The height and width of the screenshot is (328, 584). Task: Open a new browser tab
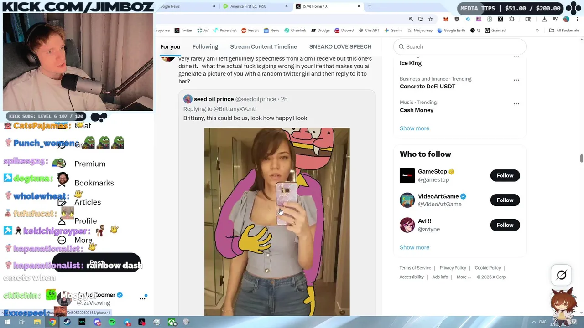pyautogui.click(x=370, y=6)
